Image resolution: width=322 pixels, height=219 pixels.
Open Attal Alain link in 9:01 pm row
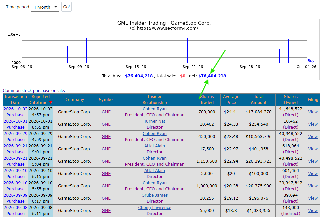[154, 146]
